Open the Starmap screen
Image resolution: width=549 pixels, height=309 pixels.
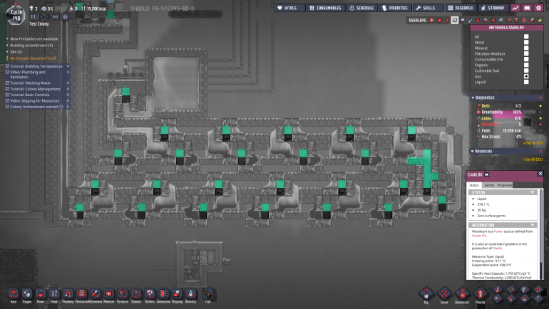(493, 8)
